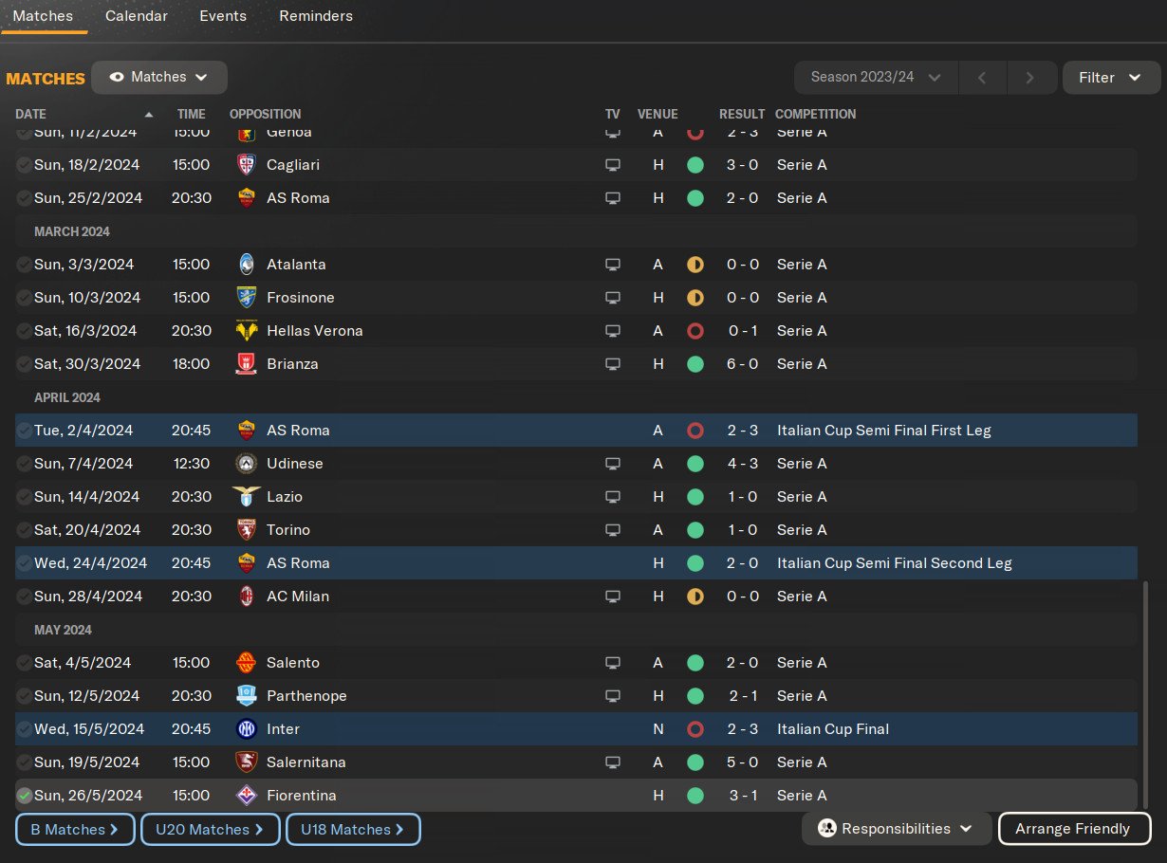Expand the Season 2023/24 dropdown
The image size is (1167, 863).
pos(876,77)
